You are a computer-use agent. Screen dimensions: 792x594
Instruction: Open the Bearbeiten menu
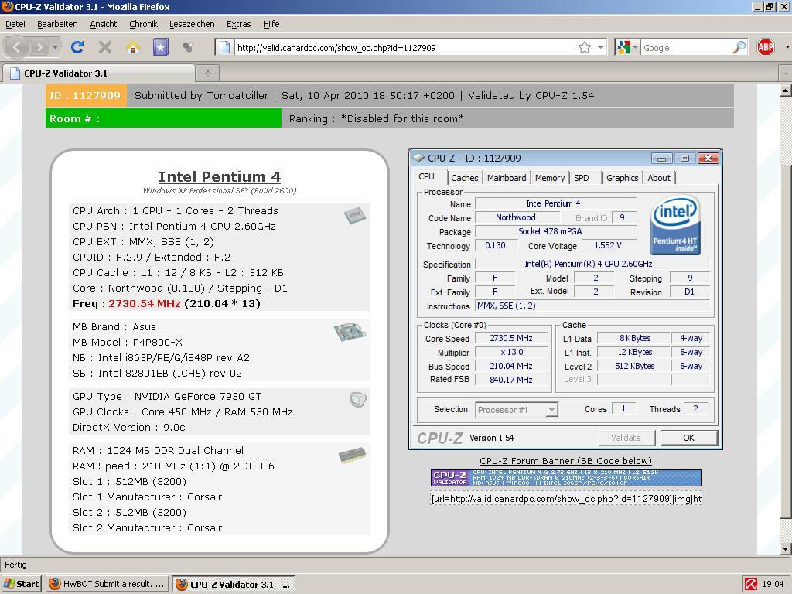tap(57, 24)
